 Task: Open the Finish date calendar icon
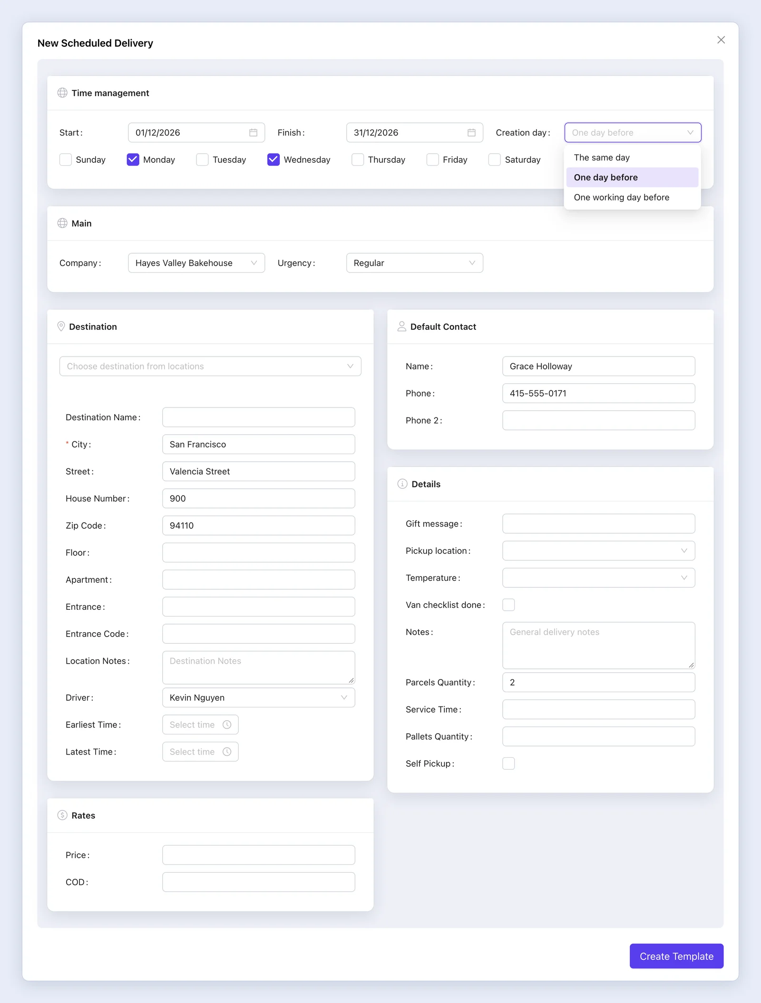tap(471, 132)
